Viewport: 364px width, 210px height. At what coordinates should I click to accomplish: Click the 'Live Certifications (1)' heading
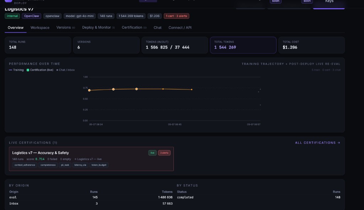click(x=33, y=143)
